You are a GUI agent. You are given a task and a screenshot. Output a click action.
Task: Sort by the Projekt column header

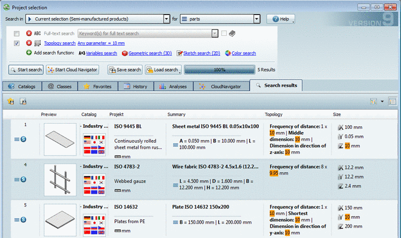117,114
